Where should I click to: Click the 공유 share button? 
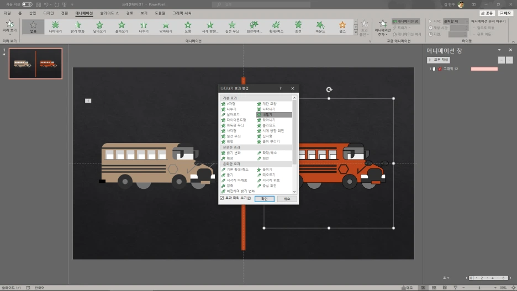click(x=487, y=13)
